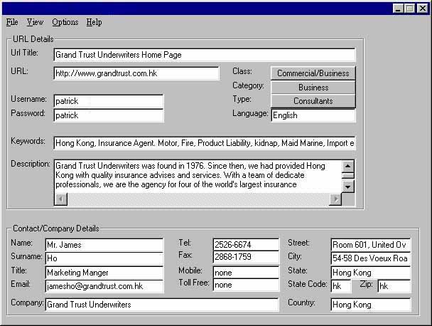Click the Description scroll down arrow
Viewport: 432px width, 326px height.
[x=347, y=187]
